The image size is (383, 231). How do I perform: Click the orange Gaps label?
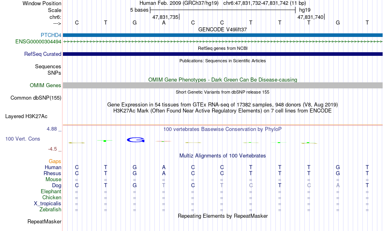tap(55, 161)
